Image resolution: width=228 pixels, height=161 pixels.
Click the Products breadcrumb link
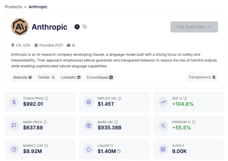pyautogui.click(x=13, y=7)
